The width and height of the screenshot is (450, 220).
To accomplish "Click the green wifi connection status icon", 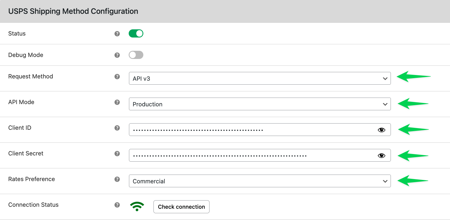I will pyautogui.click(x=137, y=206).
